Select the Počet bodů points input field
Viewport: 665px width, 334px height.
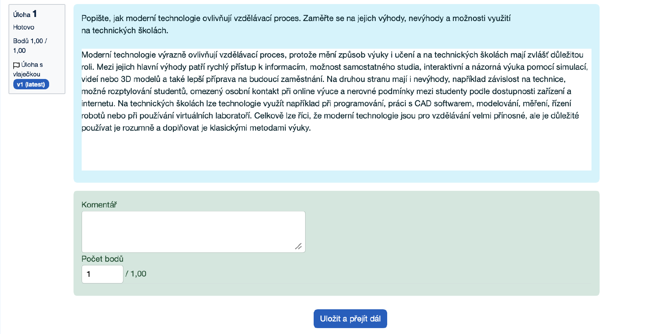(102, 274)
